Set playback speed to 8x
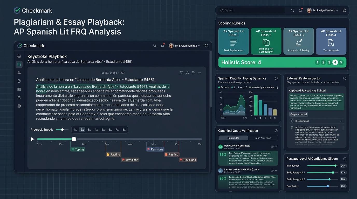 [124, 130]
